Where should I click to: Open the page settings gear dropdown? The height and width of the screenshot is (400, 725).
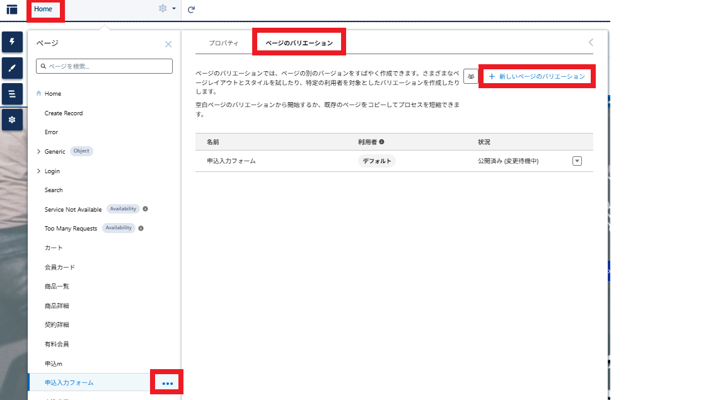[x=166, y=9]
